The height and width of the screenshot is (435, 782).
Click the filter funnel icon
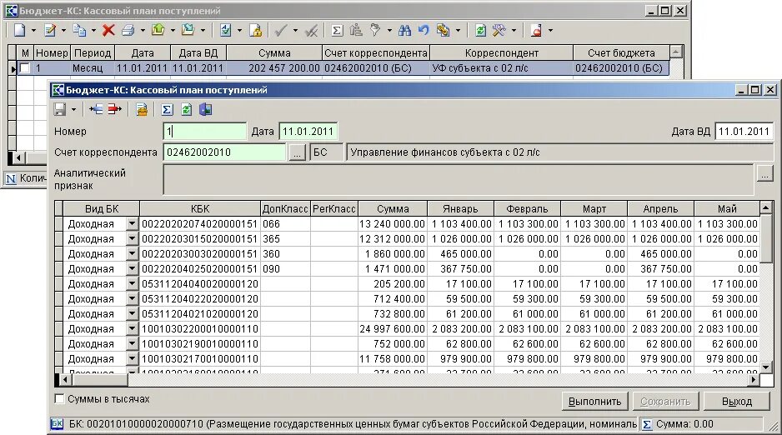click(x=375, y=30)
